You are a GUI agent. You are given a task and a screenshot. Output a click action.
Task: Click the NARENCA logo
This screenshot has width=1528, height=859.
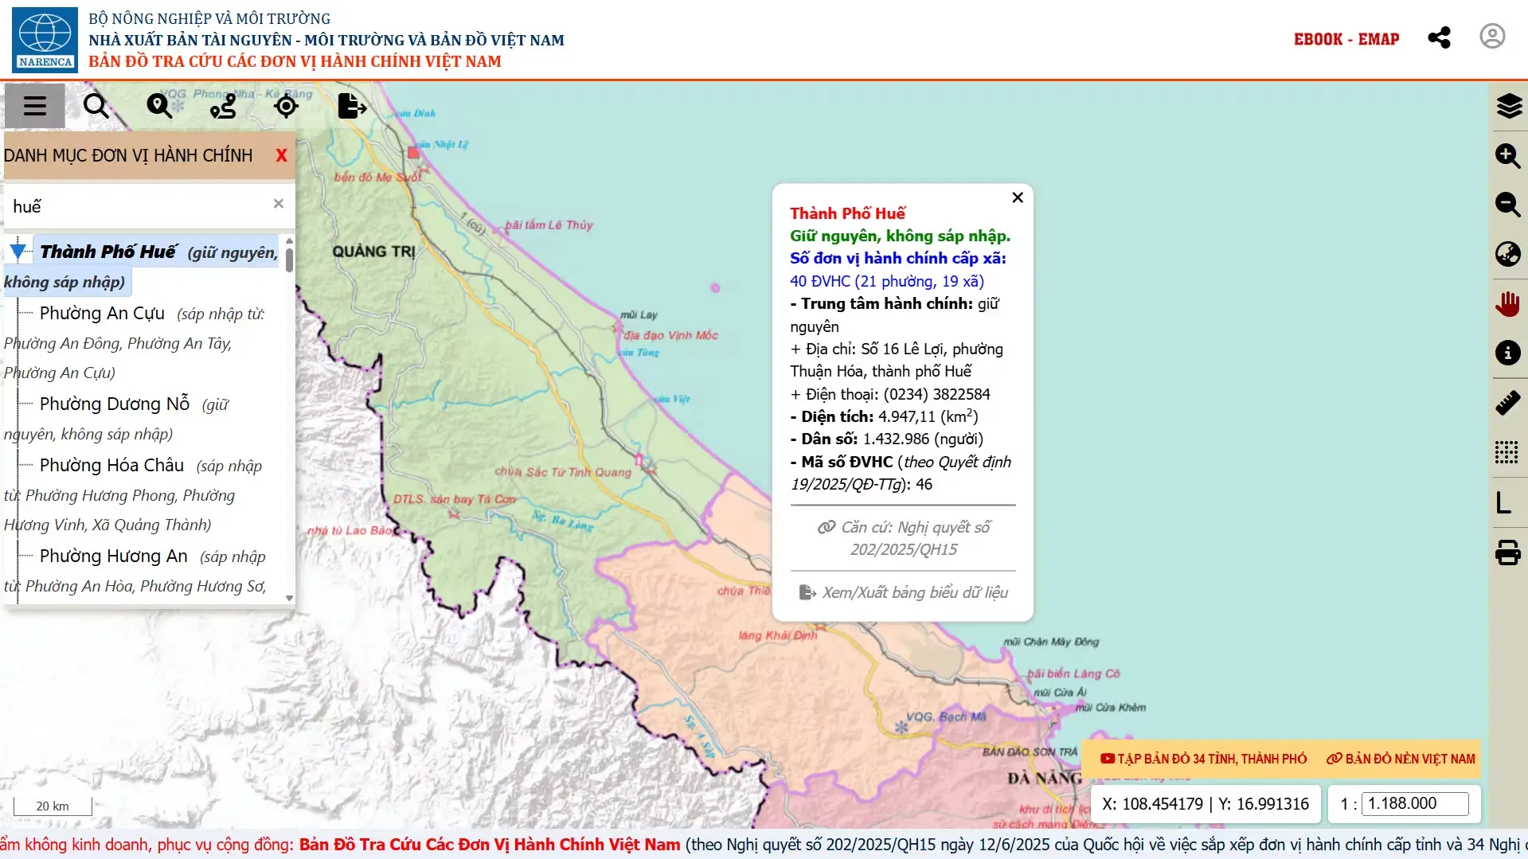pos(45,40)
